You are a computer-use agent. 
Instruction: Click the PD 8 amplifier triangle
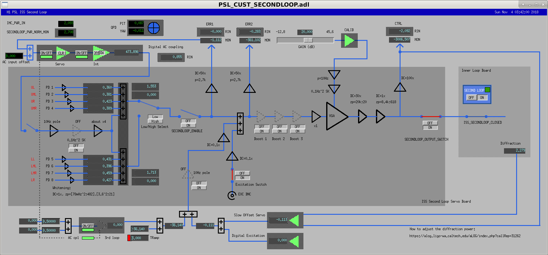tap(72, 180)
